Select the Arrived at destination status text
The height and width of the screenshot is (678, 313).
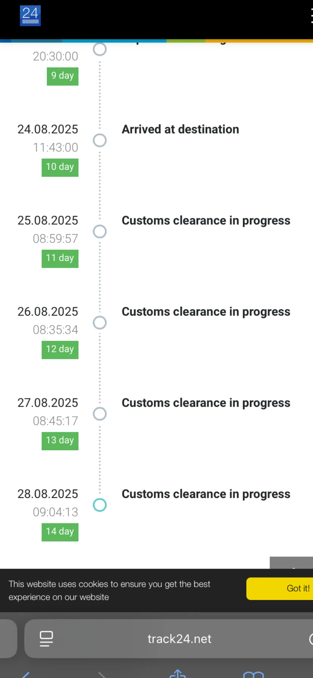point(180,129)
